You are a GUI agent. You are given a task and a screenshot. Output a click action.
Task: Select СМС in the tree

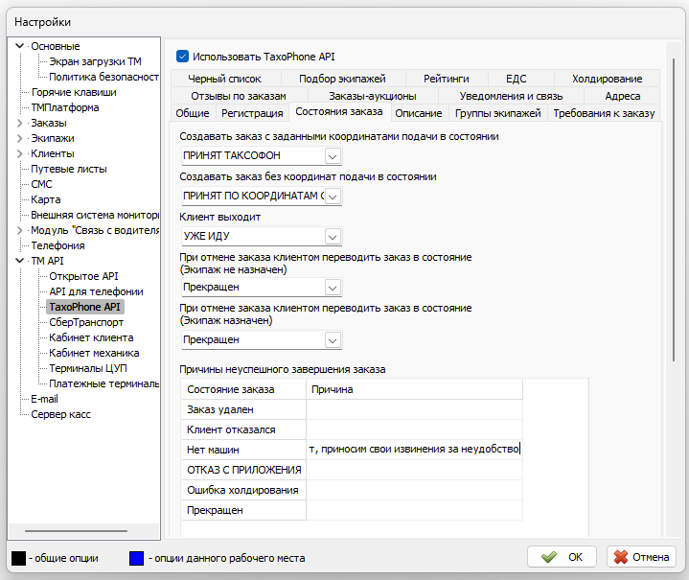(x=41, y=184)
